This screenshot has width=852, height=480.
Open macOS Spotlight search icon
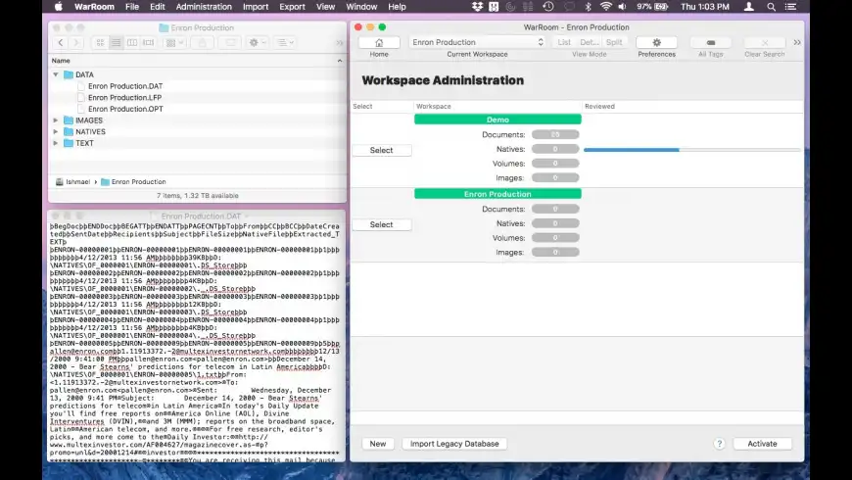tap(773, 6)
